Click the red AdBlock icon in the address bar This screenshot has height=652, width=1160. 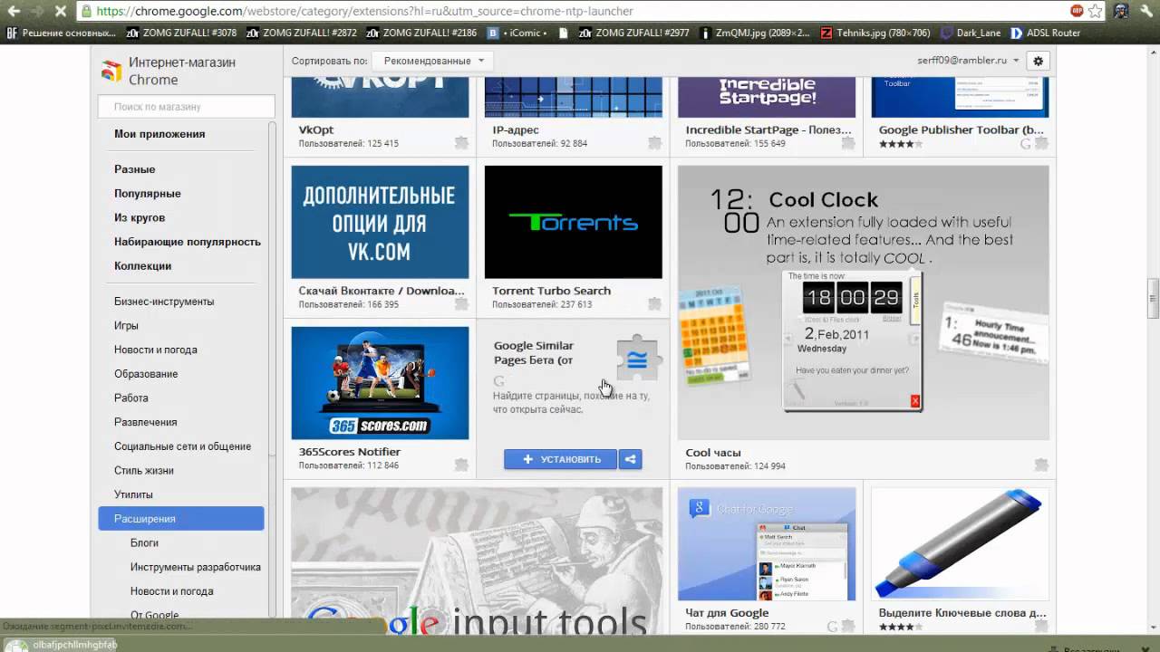pos(1077,11)
